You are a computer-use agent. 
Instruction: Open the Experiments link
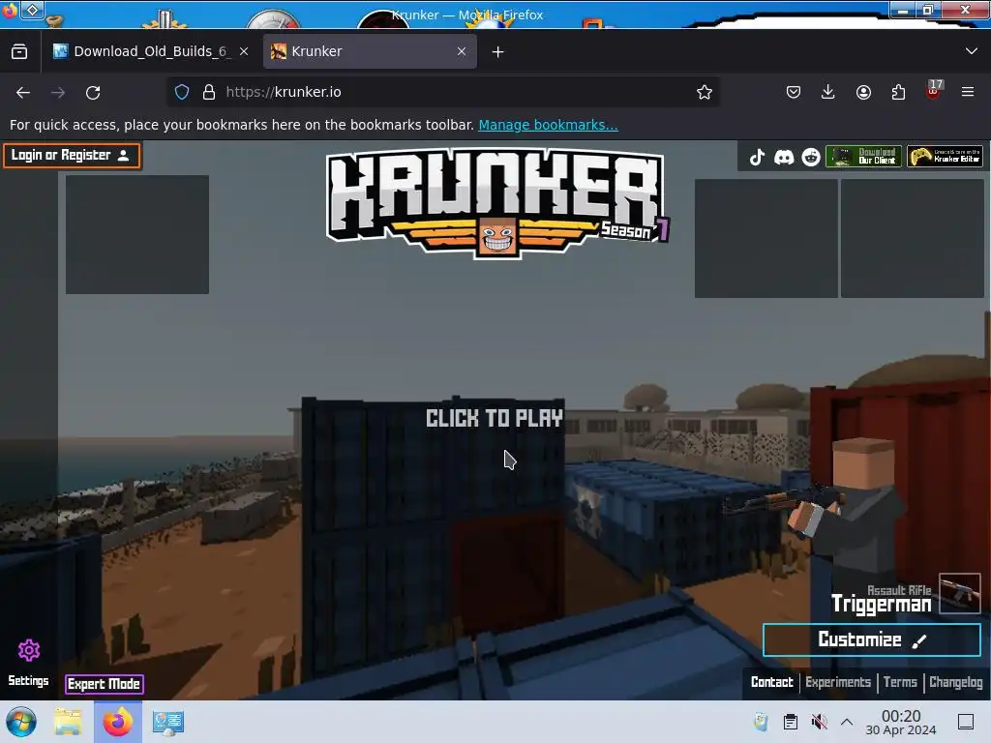pos(838,682)
